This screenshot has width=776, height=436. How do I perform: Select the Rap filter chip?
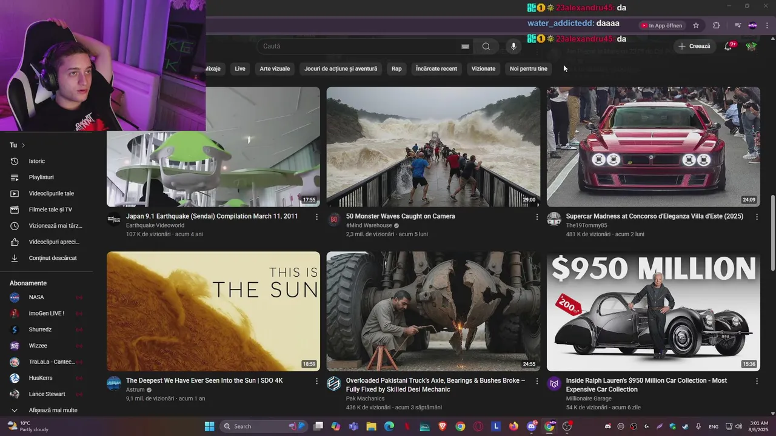(396, 68)
